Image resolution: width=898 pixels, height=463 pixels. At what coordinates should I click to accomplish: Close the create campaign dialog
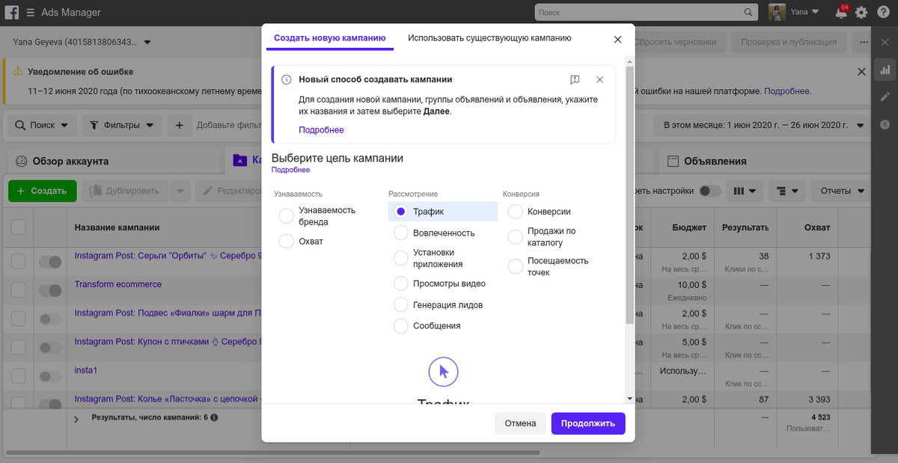point(617,40)
